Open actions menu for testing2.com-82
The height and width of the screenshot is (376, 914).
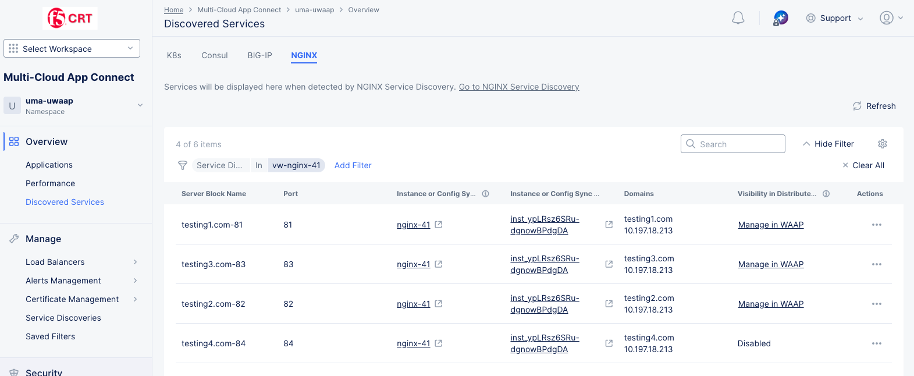(x=877, y=304)
